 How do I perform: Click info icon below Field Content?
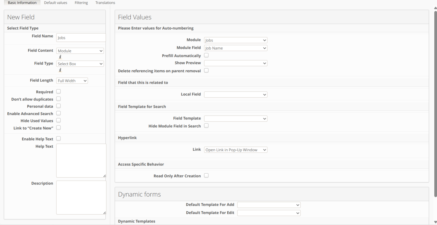60,57
